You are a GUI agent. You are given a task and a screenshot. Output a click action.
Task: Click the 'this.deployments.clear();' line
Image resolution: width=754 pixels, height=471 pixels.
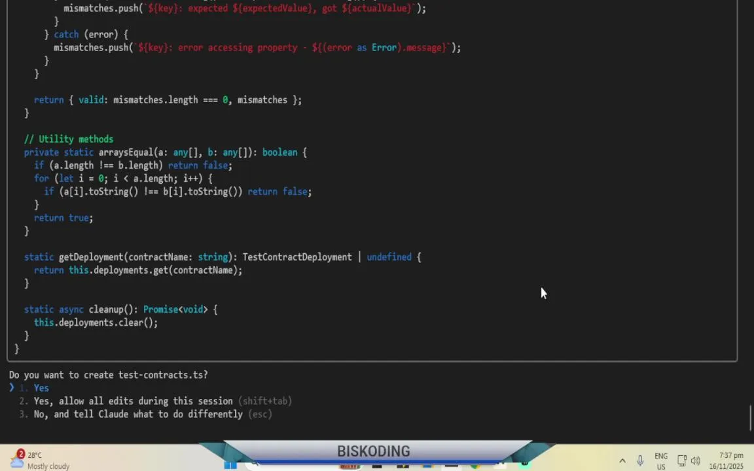pyautogui.click(x=96, y=323)
